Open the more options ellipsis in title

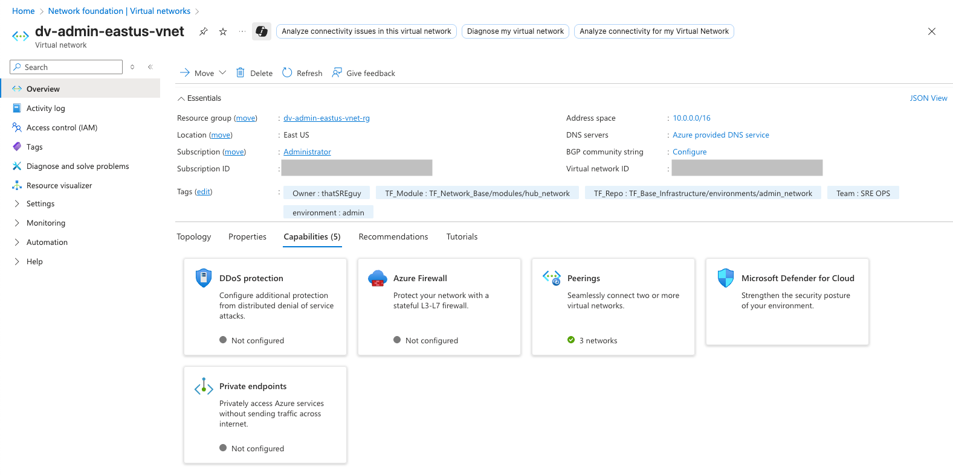242,31
